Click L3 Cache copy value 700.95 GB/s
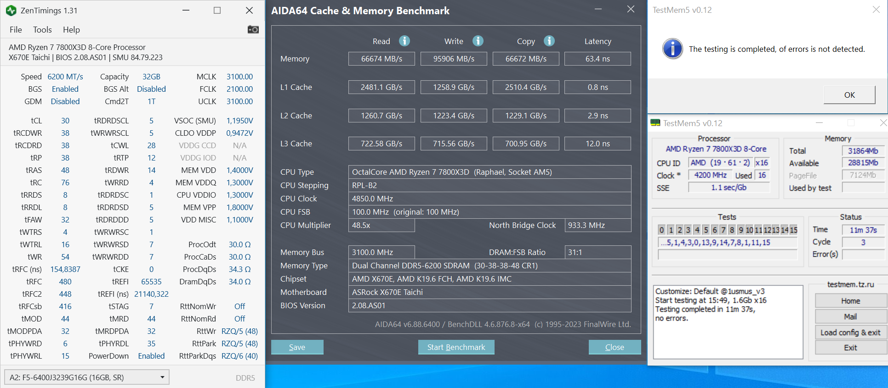The image size is (888, 388). (x=526, y=144)
